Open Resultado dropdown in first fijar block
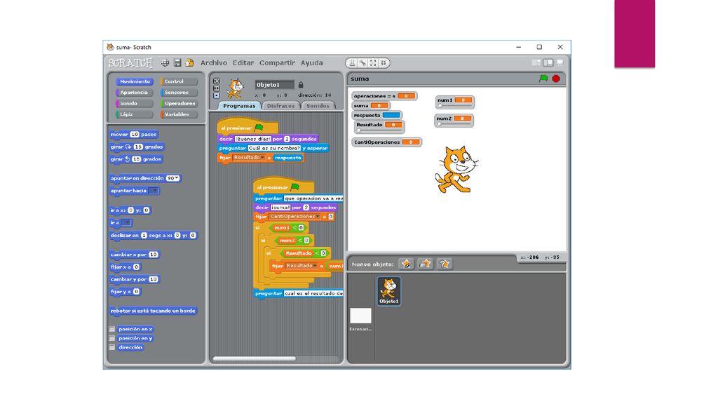 [x=262, y=158]
